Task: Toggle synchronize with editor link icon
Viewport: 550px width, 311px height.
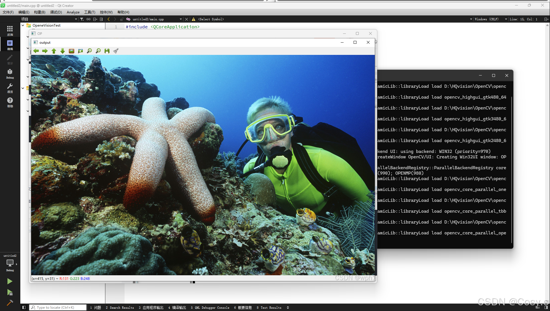Action: pos(88,19)
